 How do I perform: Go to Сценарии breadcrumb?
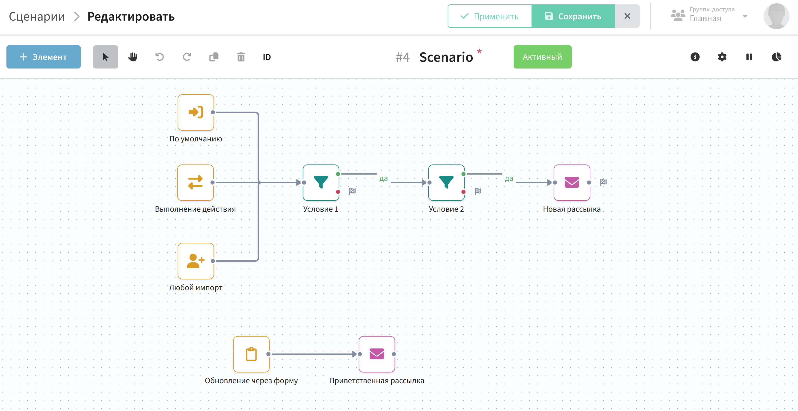pyautogui.click(x=37, y=16)
